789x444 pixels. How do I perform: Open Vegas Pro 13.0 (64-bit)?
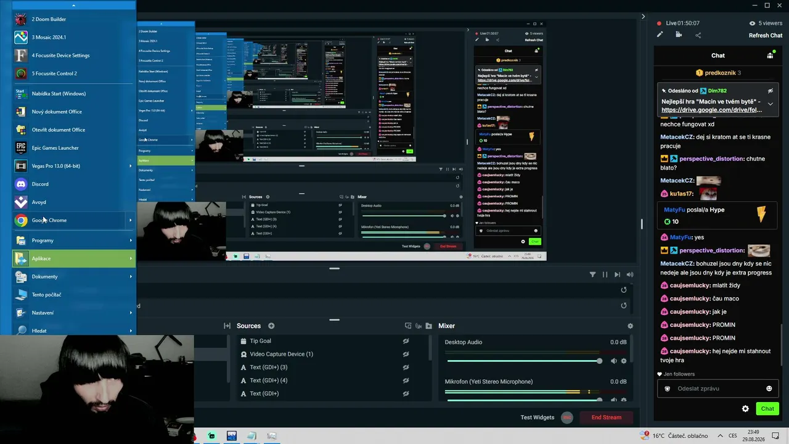coord(74,166)
